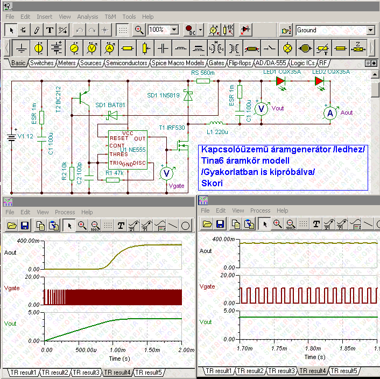Expand the Ground component selector dropdown
This screenshot has width=380, height=379.
370,30
